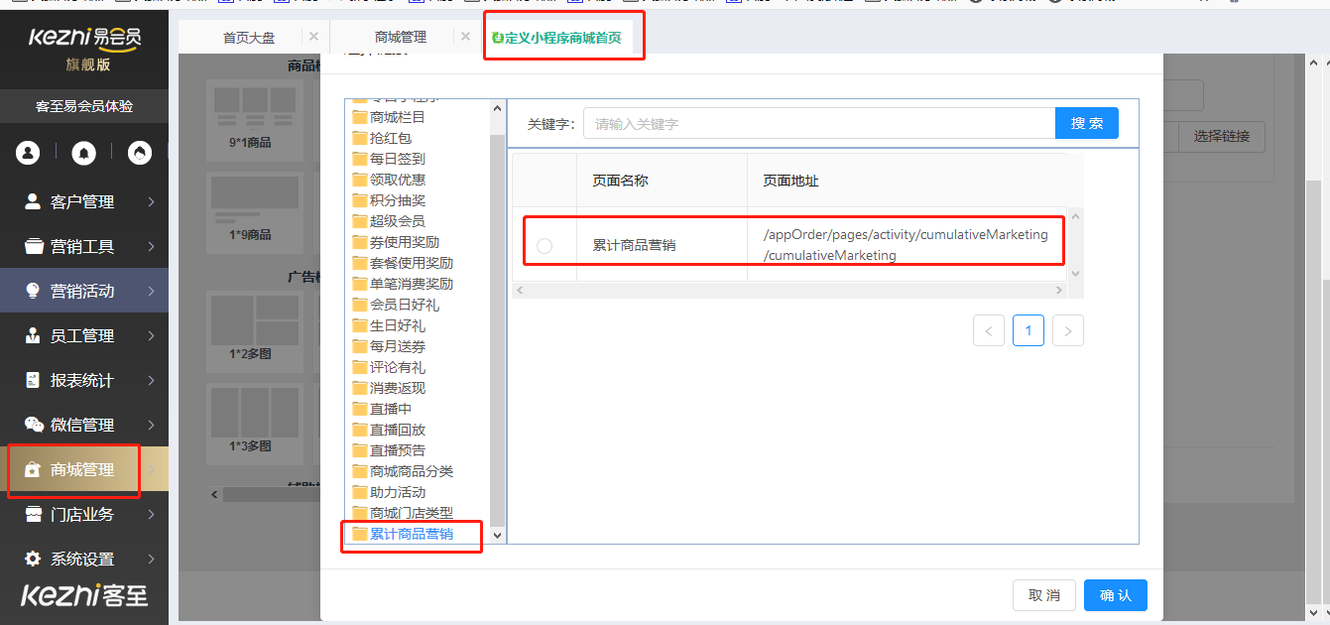Select the 商城栏目 folder

click(389, 117)
